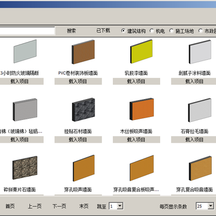The image size is (216, 216).
Task: Select the yellow 乳胶漆墙面 wall thumbnail
Action: [142, 52]
